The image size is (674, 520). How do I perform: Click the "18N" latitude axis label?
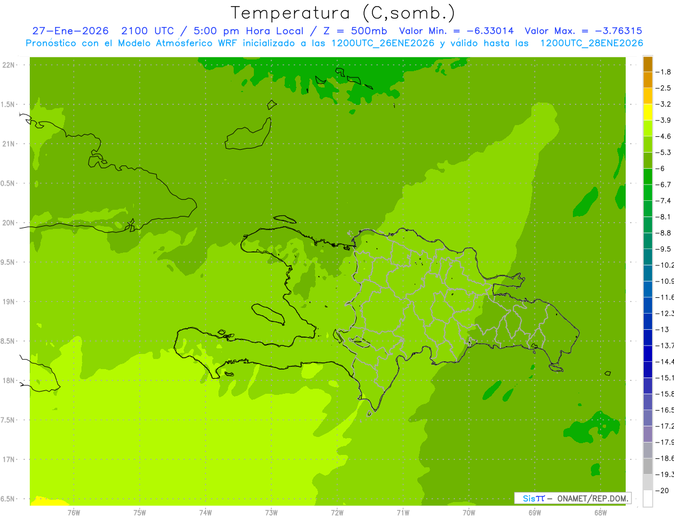point(8,380)
